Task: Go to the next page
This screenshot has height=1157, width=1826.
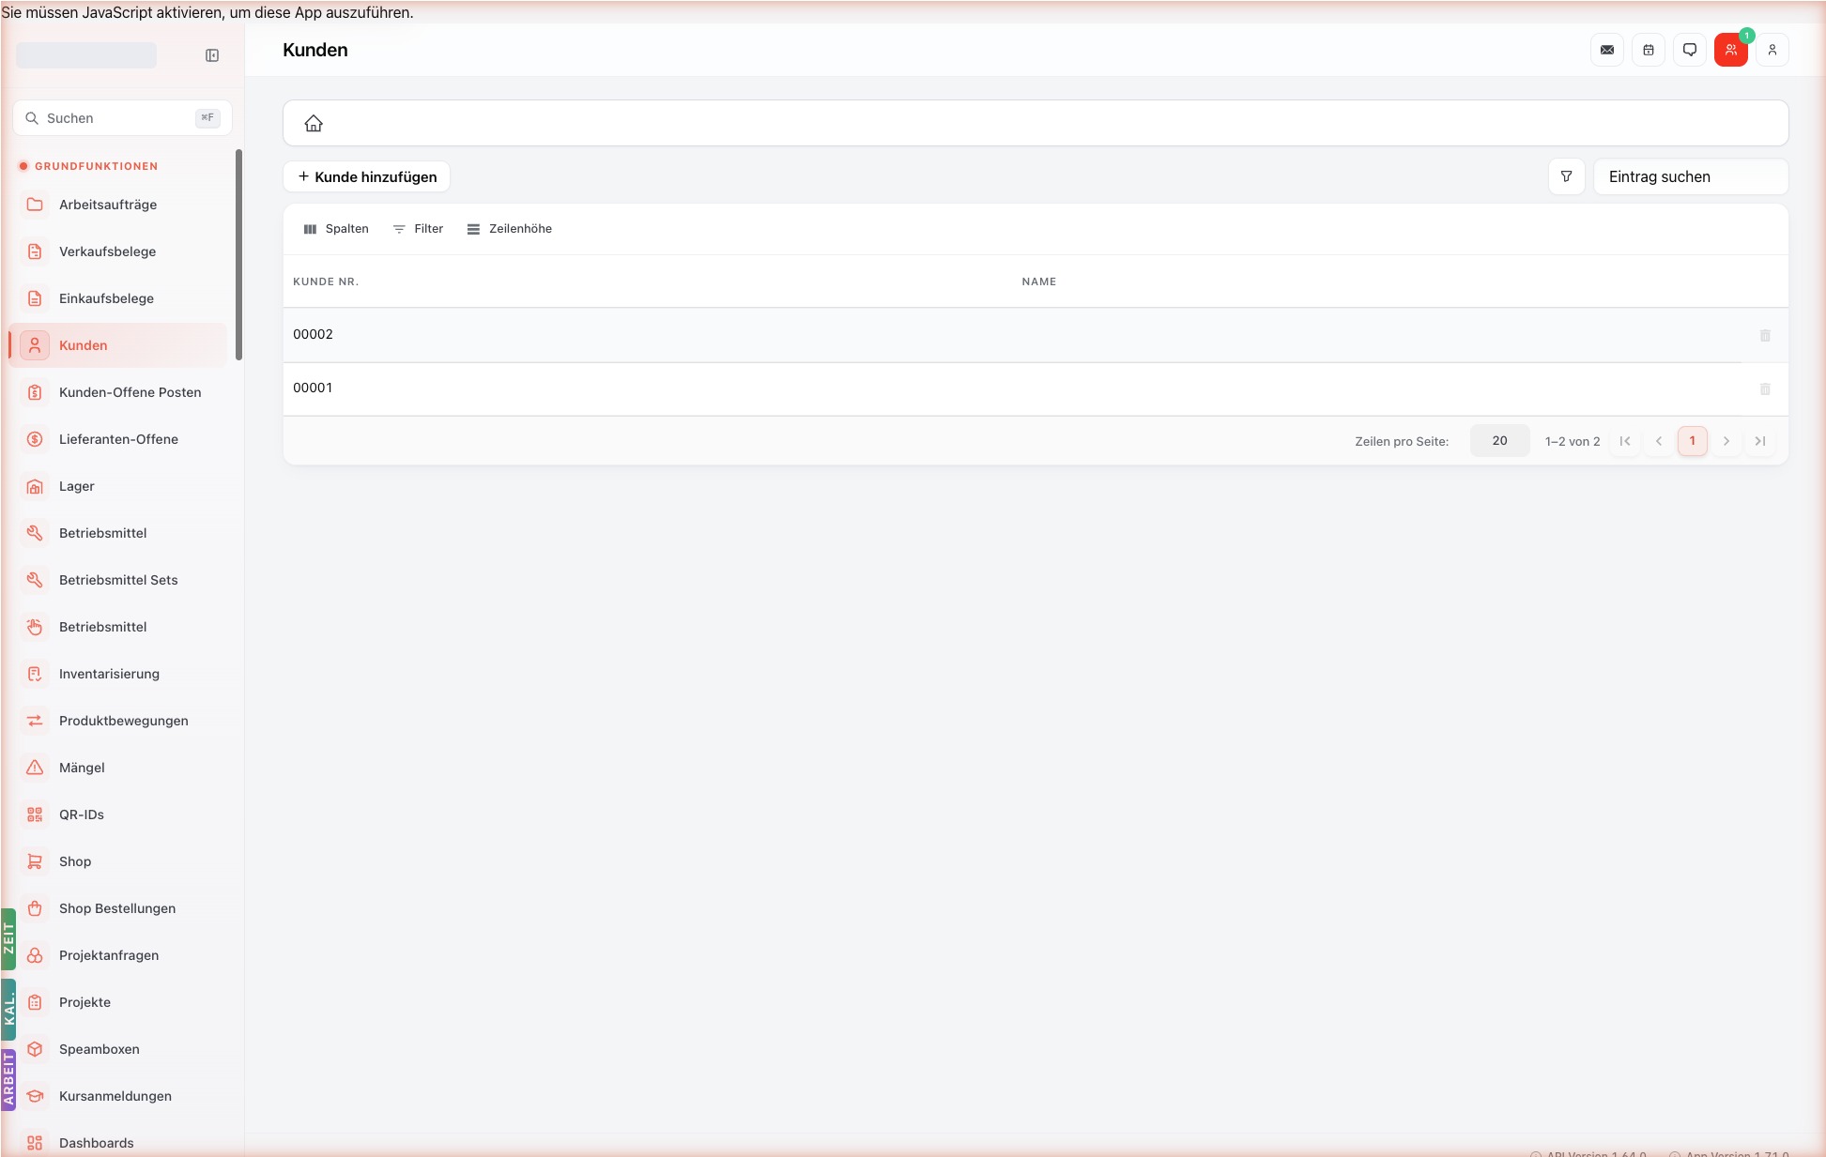Action: (x=1726, y=441)
